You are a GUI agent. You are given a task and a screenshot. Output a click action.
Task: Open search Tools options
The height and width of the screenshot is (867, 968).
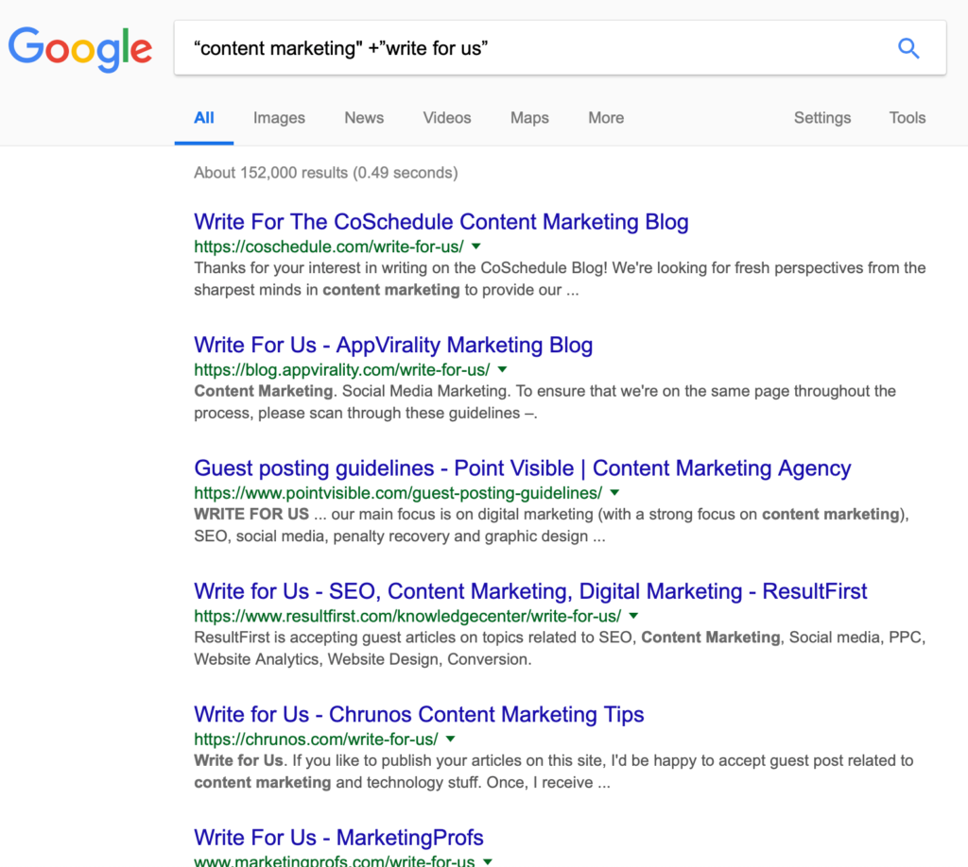(907, 118)
